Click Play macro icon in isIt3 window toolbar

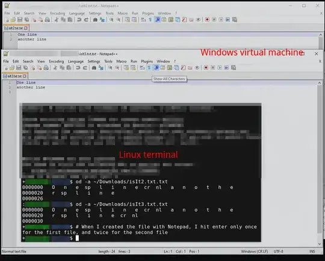pos(220,68)
